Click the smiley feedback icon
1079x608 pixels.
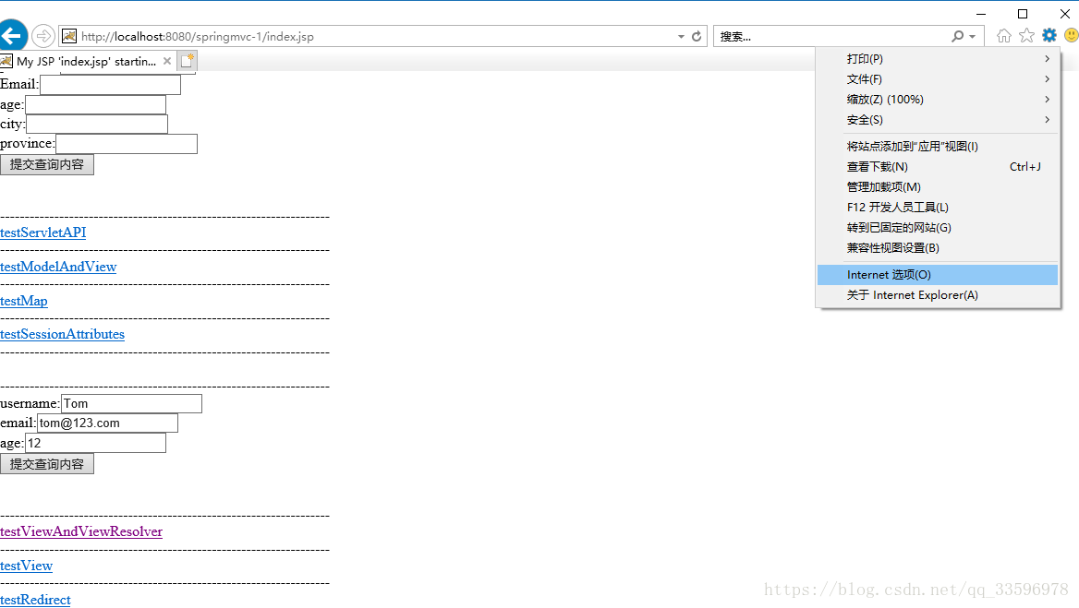pos(1072,36)
